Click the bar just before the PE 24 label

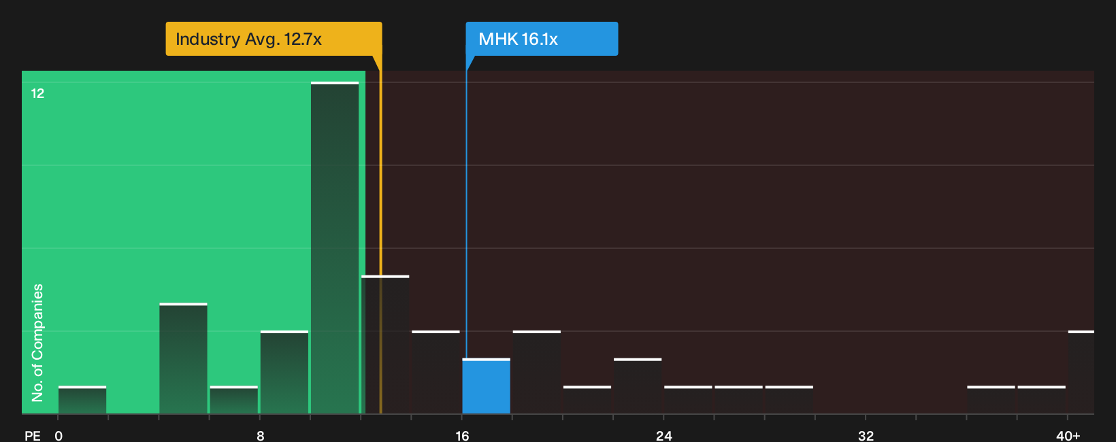coord(638,386)
